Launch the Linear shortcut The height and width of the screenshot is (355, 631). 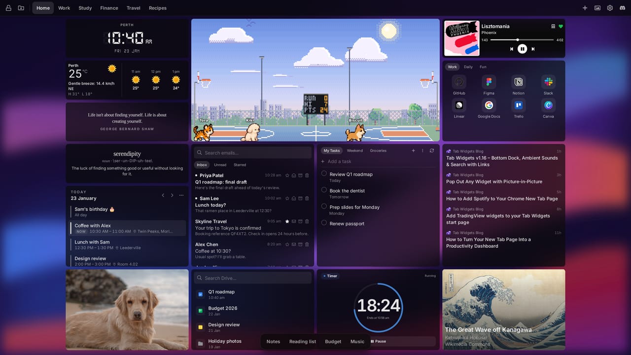(459, 105)
